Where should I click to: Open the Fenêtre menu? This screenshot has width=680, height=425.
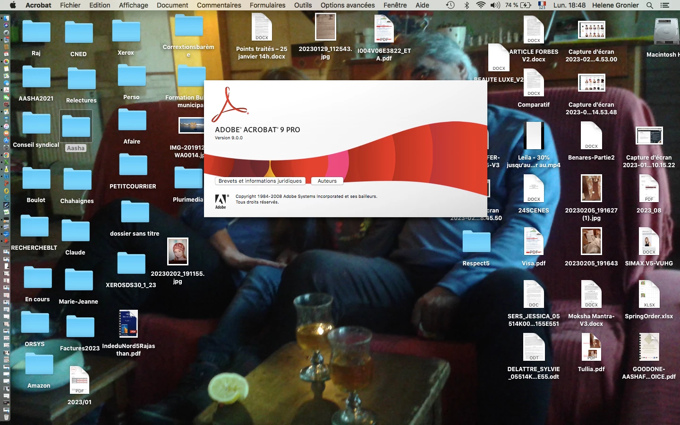pos(395,5)
